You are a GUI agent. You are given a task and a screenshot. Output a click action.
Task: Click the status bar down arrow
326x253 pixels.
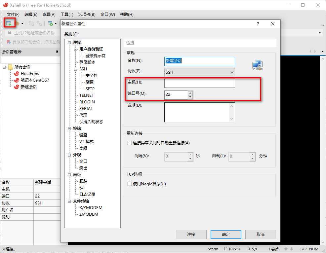292,249
